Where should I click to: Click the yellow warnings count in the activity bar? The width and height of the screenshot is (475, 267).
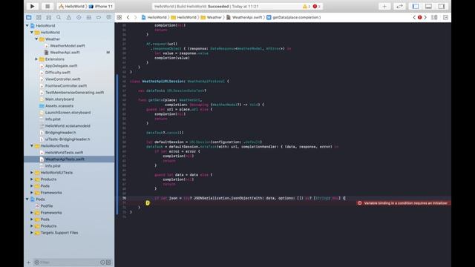click(307, 7)
